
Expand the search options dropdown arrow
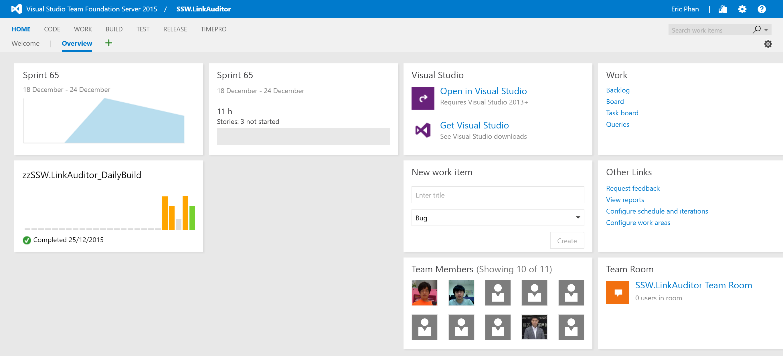766,30
